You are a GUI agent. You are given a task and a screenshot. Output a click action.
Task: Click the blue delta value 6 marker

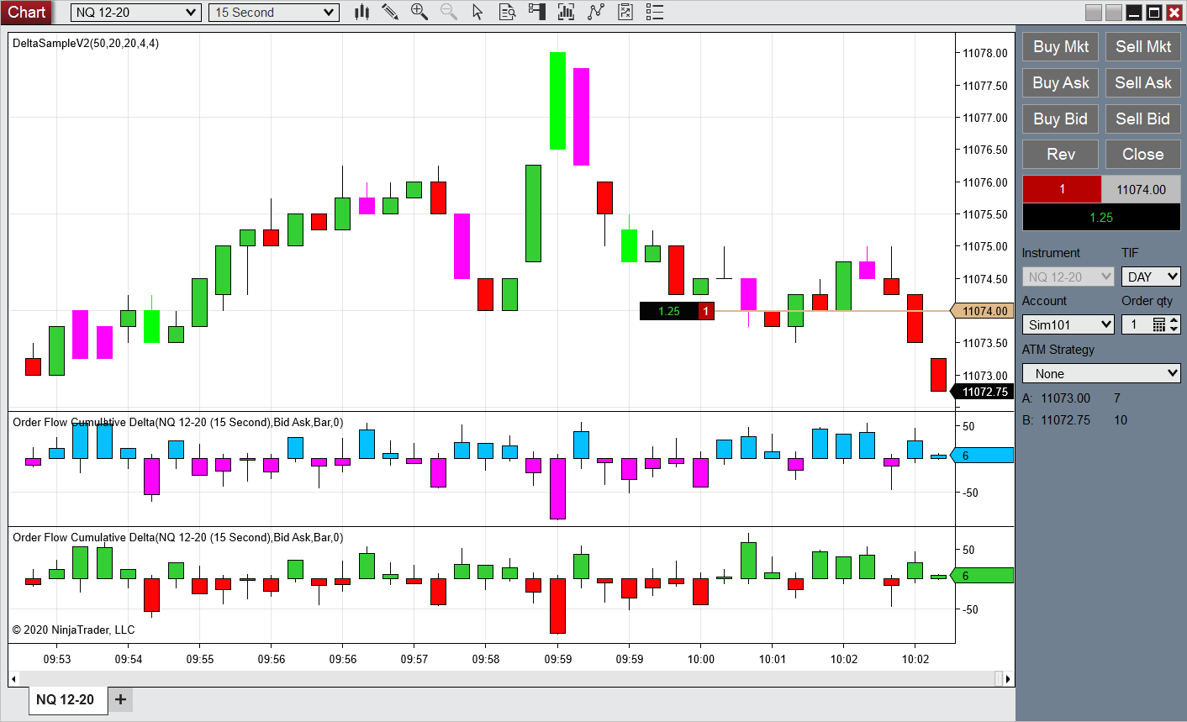(983, 456)
